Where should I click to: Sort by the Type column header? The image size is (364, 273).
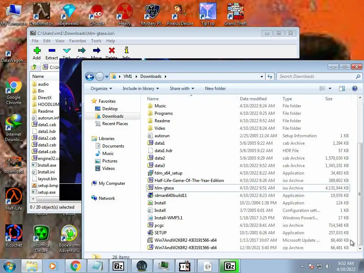click(x=301, y=99)
